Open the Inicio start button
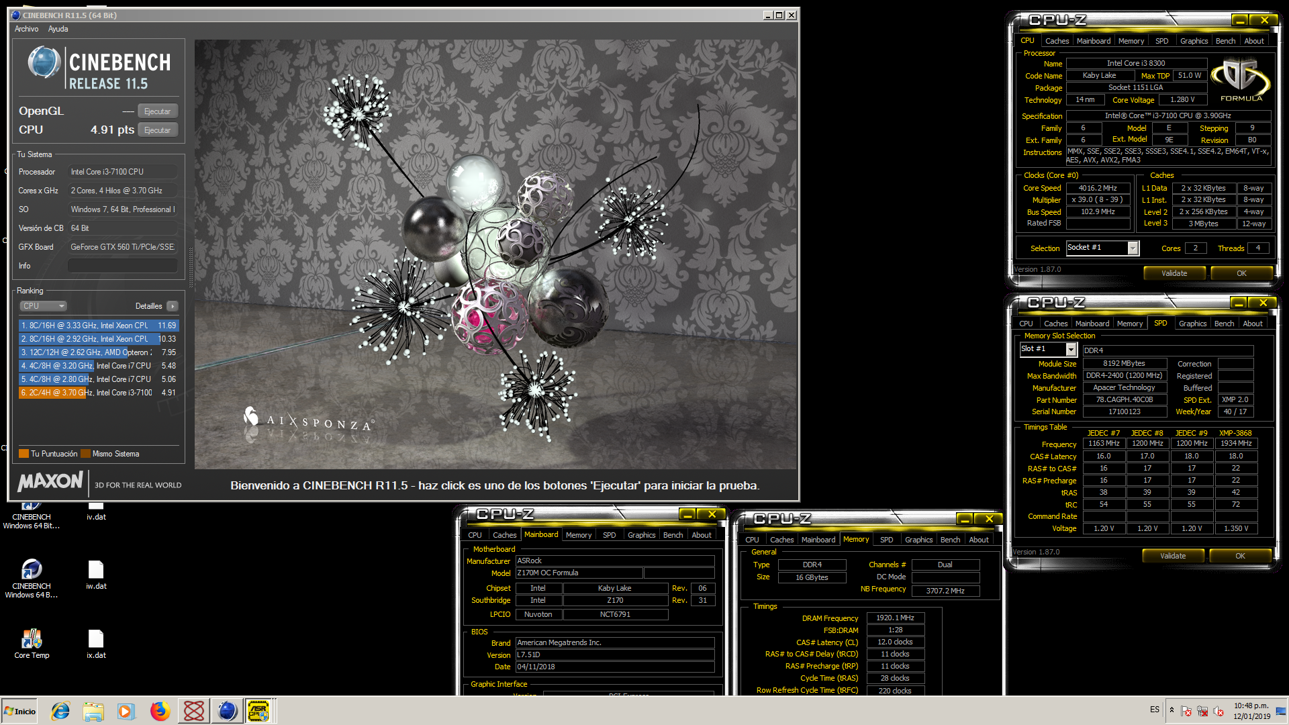Image resolution: width=1289 pixels, height=725 pixels. 19,711
